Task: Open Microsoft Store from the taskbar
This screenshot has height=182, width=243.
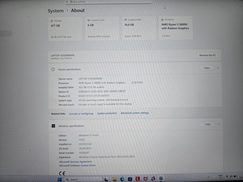Action: tap(130, 179)
